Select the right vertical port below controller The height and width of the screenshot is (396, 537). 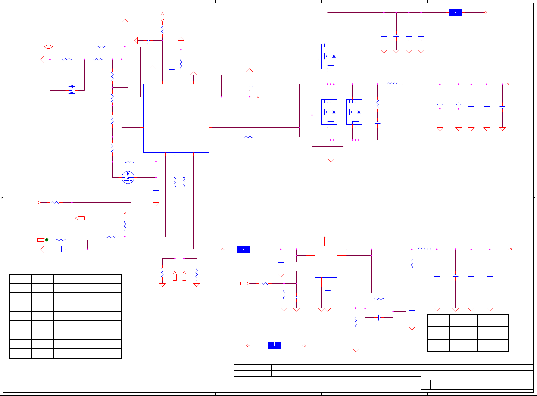pos(184,276)
